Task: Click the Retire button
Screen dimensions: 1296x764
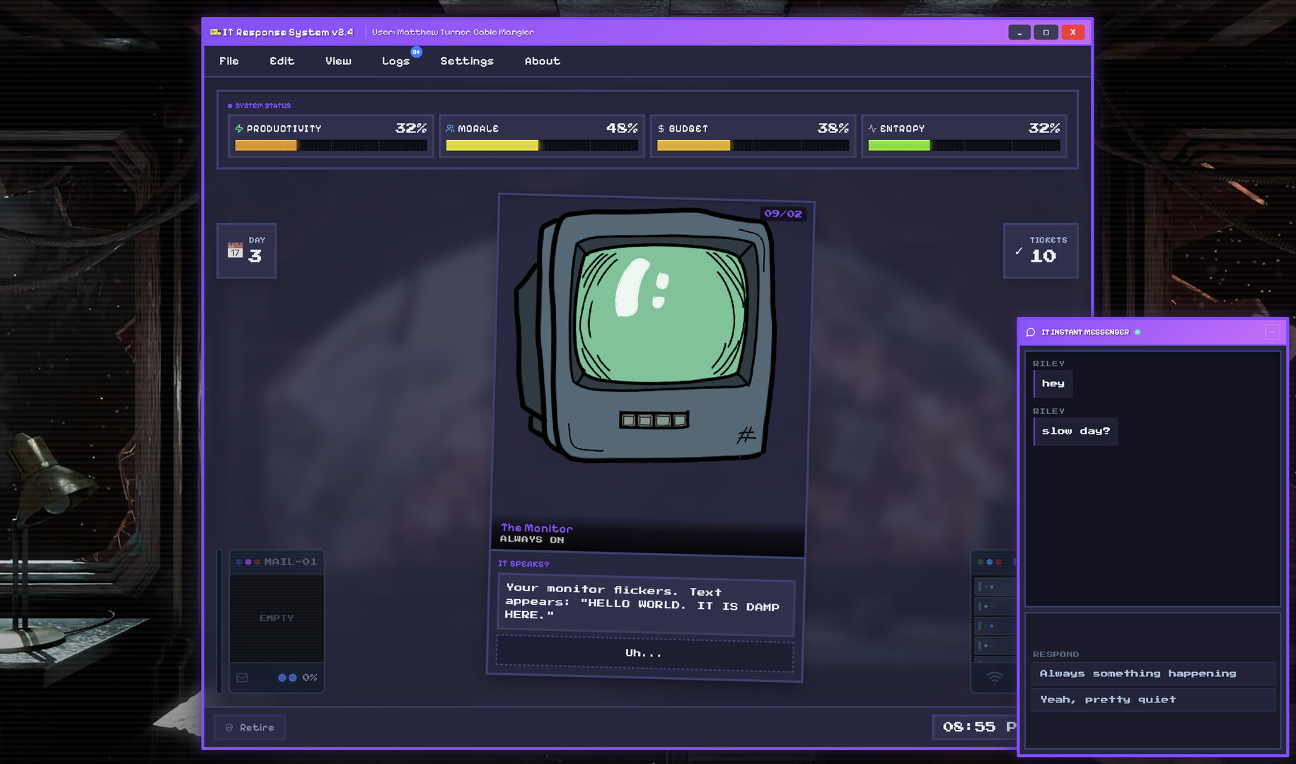Action: click(250, 727)
